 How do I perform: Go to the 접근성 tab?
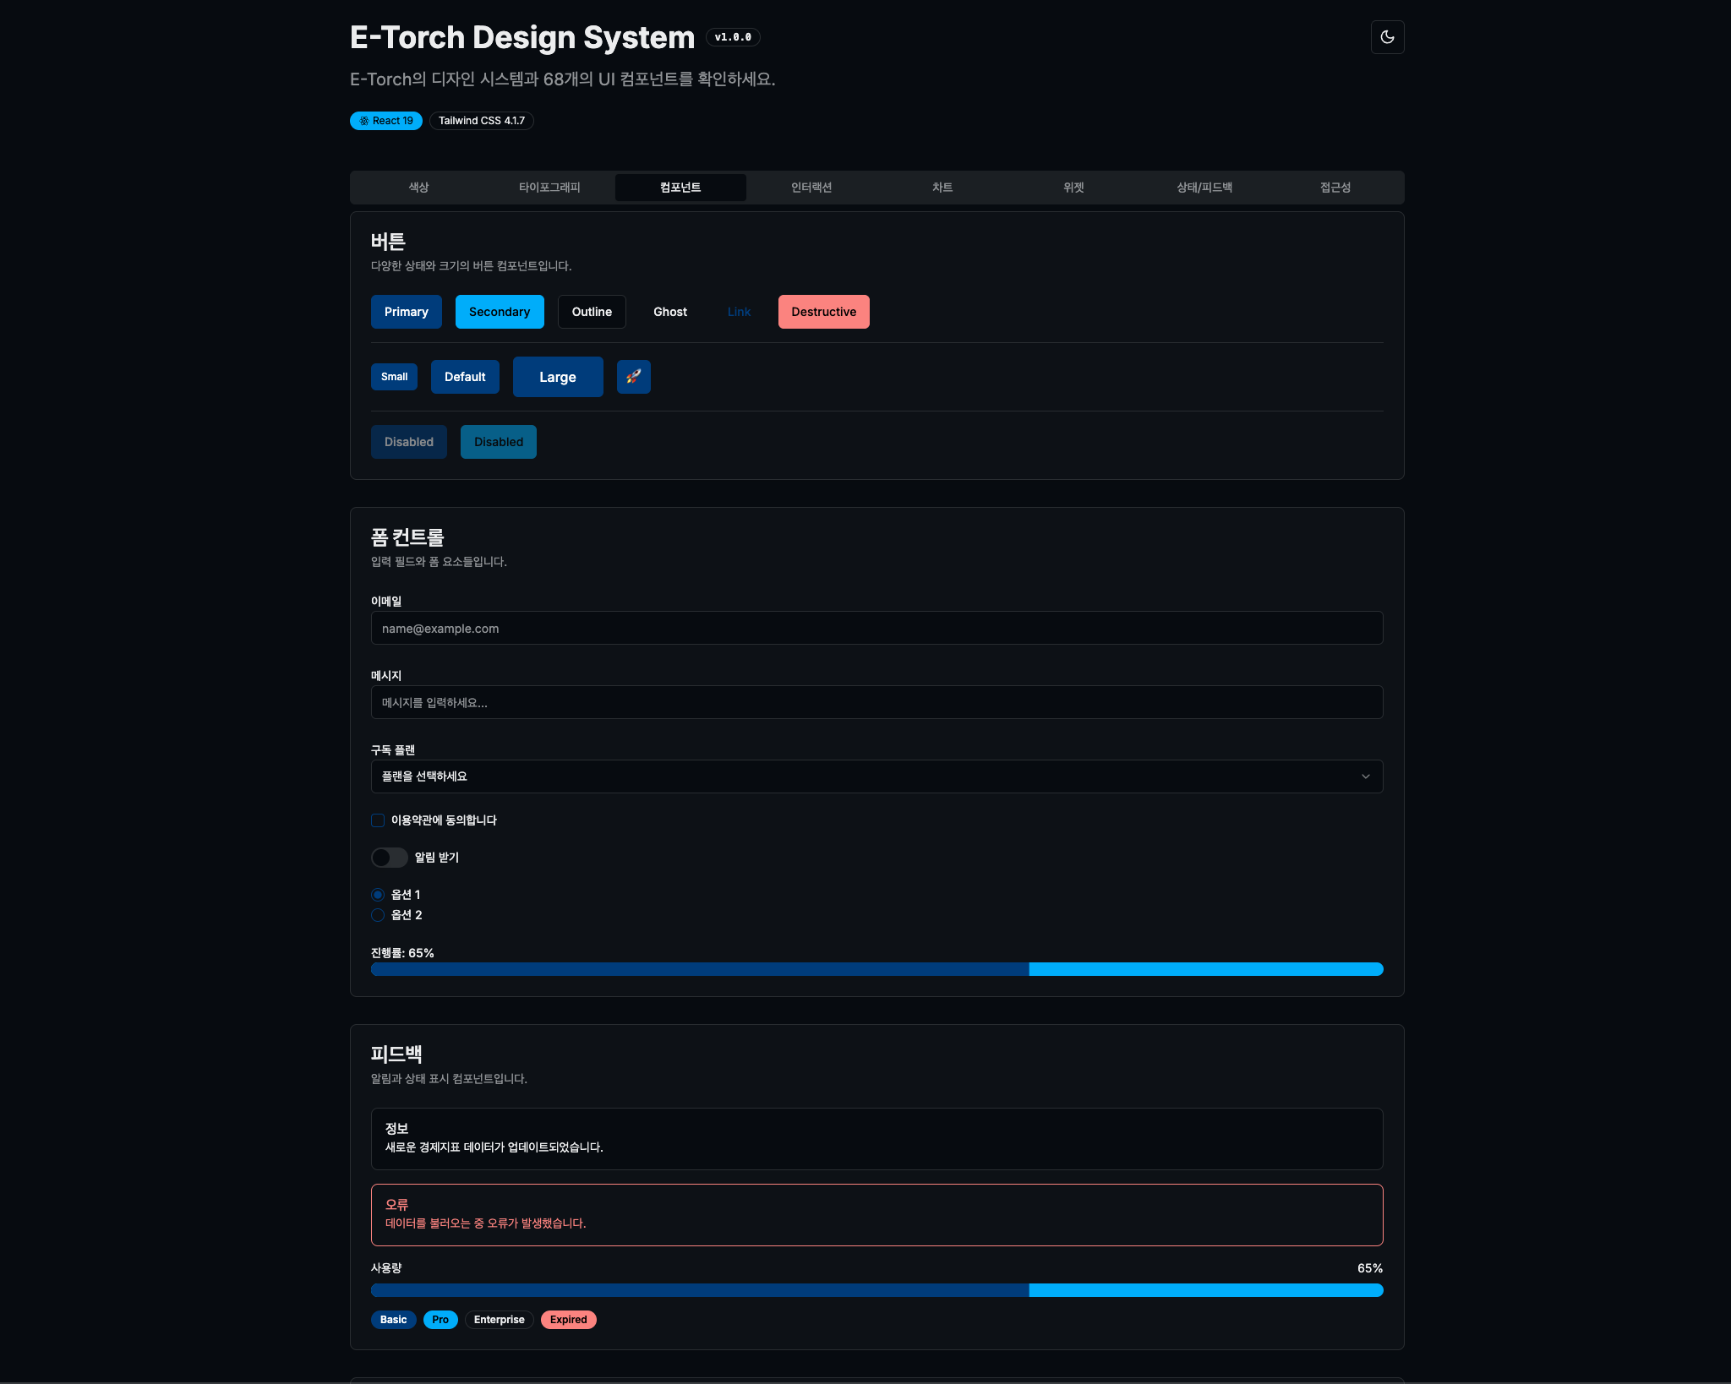point(1335,188)
